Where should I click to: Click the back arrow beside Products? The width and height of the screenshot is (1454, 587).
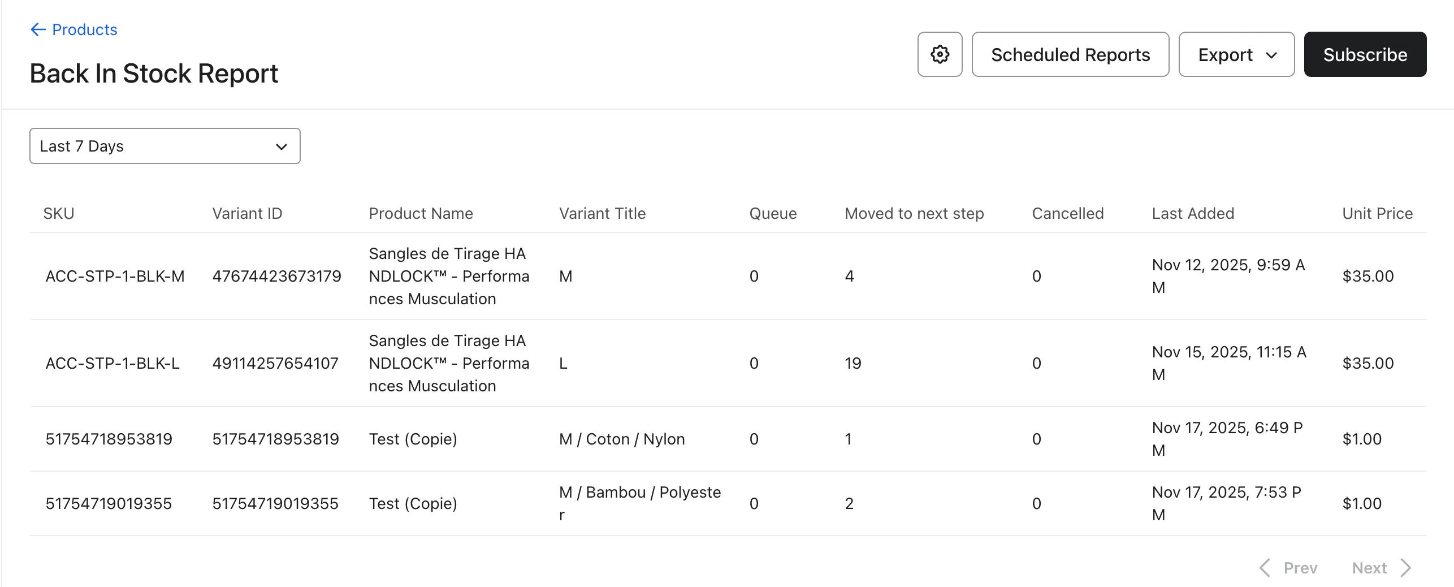point(38,29)
